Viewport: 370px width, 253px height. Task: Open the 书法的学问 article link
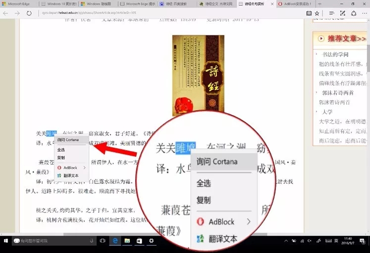tap(335, 54)
